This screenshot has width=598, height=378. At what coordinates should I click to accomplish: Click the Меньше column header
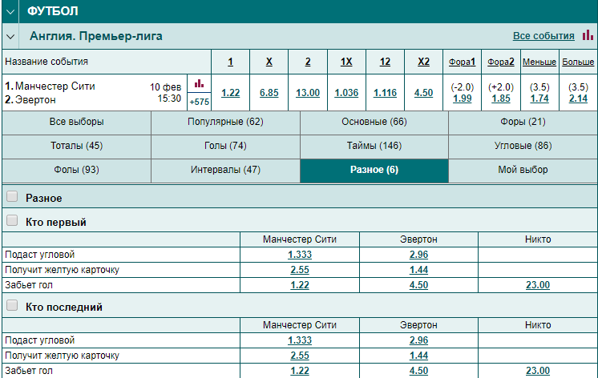[539, 62]
